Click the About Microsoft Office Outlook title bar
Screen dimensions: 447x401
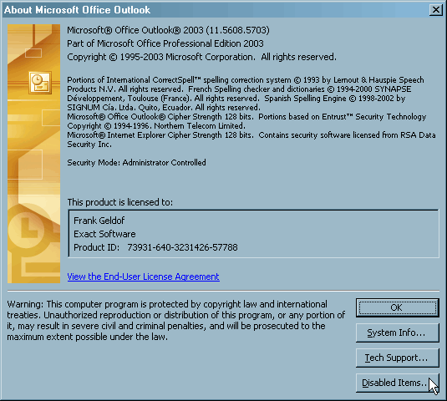(216, 10)
